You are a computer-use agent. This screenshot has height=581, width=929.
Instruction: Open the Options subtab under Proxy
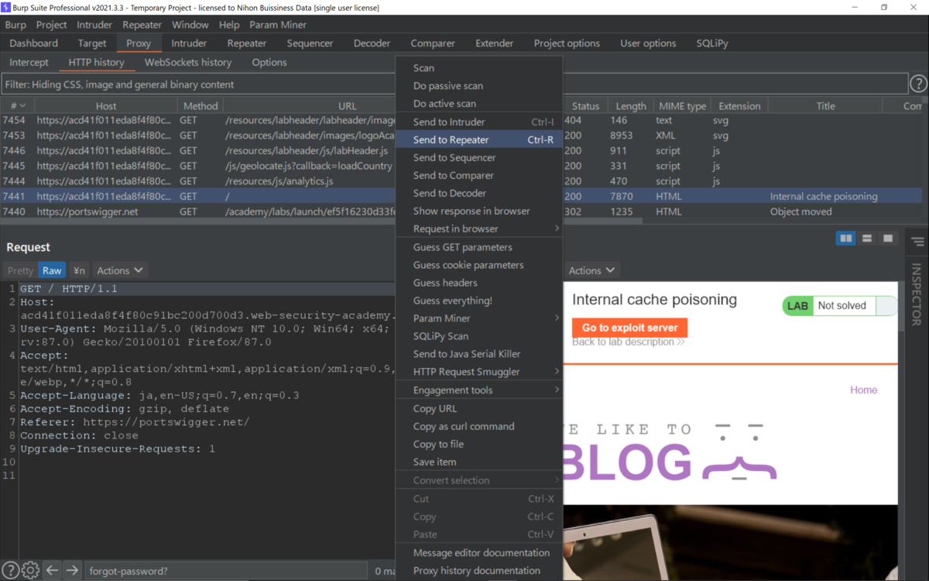(269, 62)
